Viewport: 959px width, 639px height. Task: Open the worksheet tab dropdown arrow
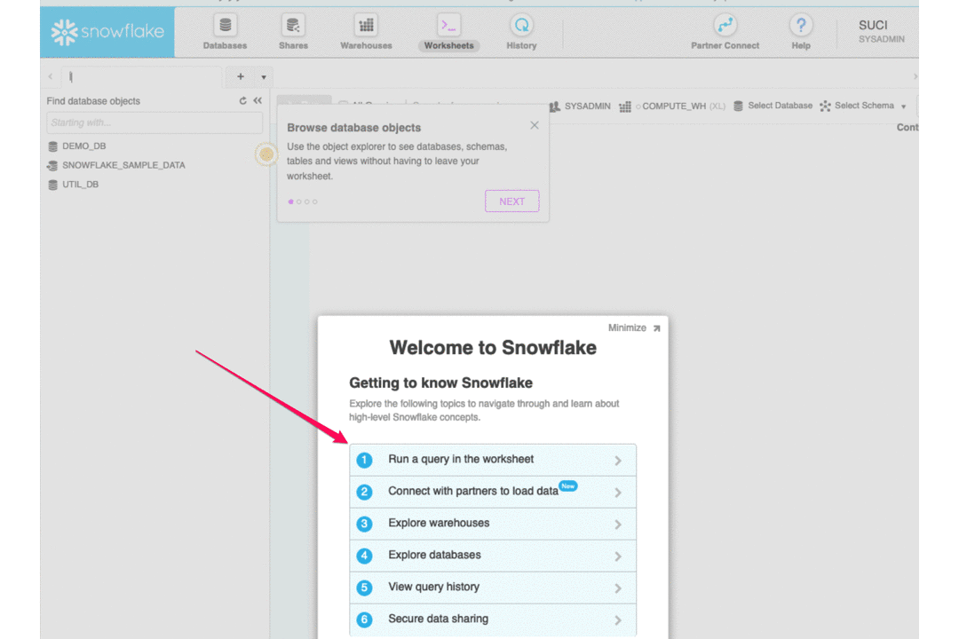[x=264, y=77]
